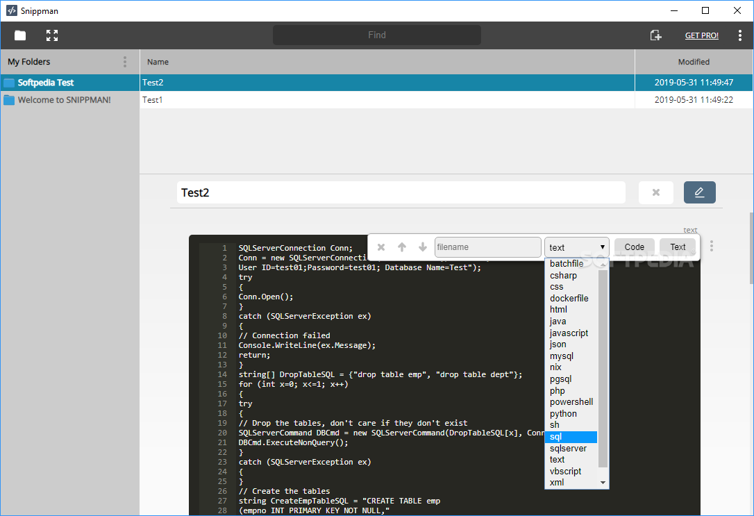Select the Softpedia Test folder
Image resolution: width=754 pixels, height=516 pixels.
pyautogui.click(x=69, y=82)
